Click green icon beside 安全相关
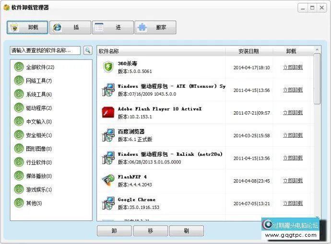331x244 pixels. [x=19, y=135]
